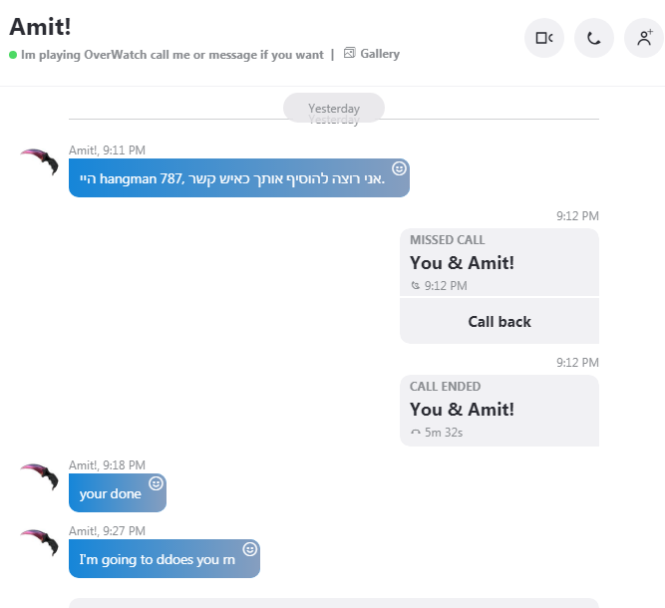React to the Hebrew hangman 787 message
This screenshot has width=665, height=608.
[399, 168]
